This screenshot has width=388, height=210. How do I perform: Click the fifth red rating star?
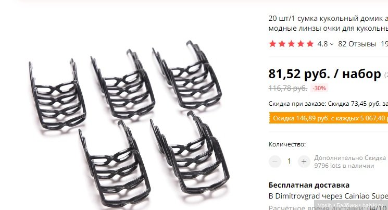click(x=310, y=44)
